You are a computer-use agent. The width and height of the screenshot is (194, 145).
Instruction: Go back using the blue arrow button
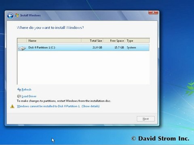(x=10, y=16)
